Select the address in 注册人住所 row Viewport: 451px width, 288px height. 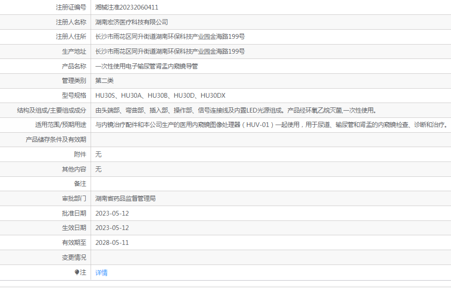[170, 36]
